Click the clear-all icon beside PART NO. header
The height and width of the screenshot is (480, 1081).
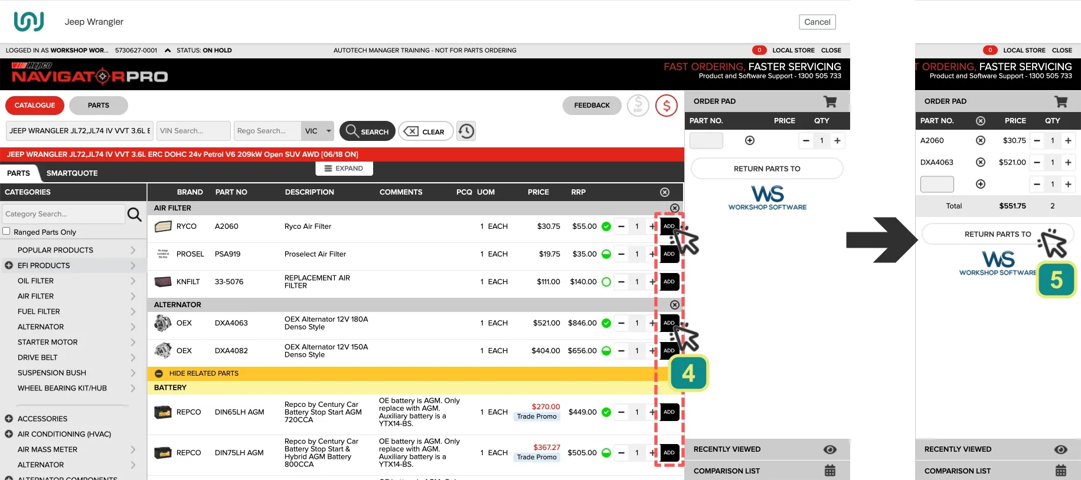pyautogui.click(x=981, y=121)
